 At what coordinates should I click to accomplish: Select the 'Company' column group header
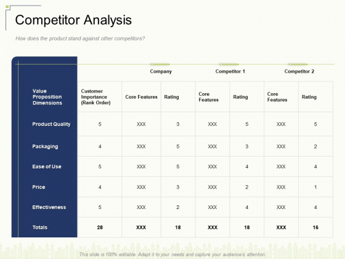coord(161,72)
